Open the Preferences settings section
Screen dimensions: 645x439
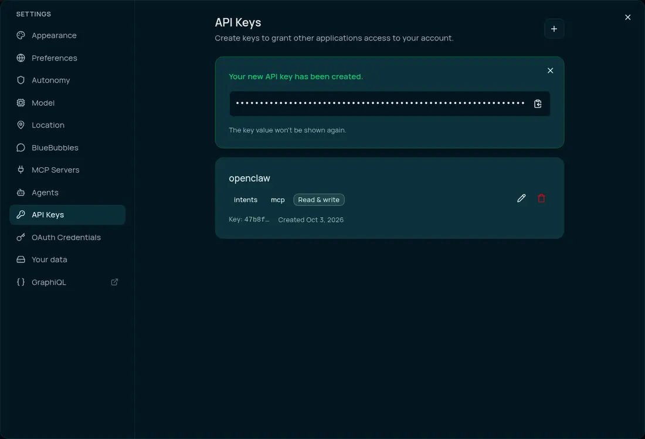click(67, 58)
